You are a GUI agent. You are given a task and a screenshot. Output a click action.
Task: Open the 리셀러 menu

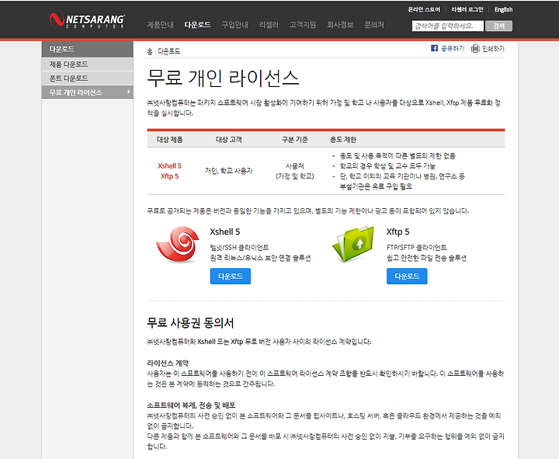[x=269, y=25]
